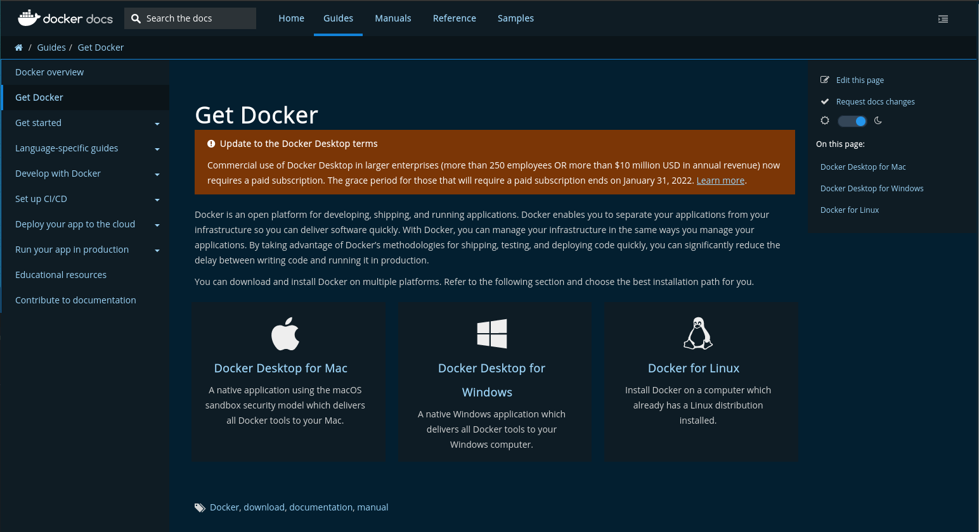Image resolution: width=979 pixels, height=532 pixels.
Task: Click Get Docker in the breadcrumb
Action: (x=101, y=47)
